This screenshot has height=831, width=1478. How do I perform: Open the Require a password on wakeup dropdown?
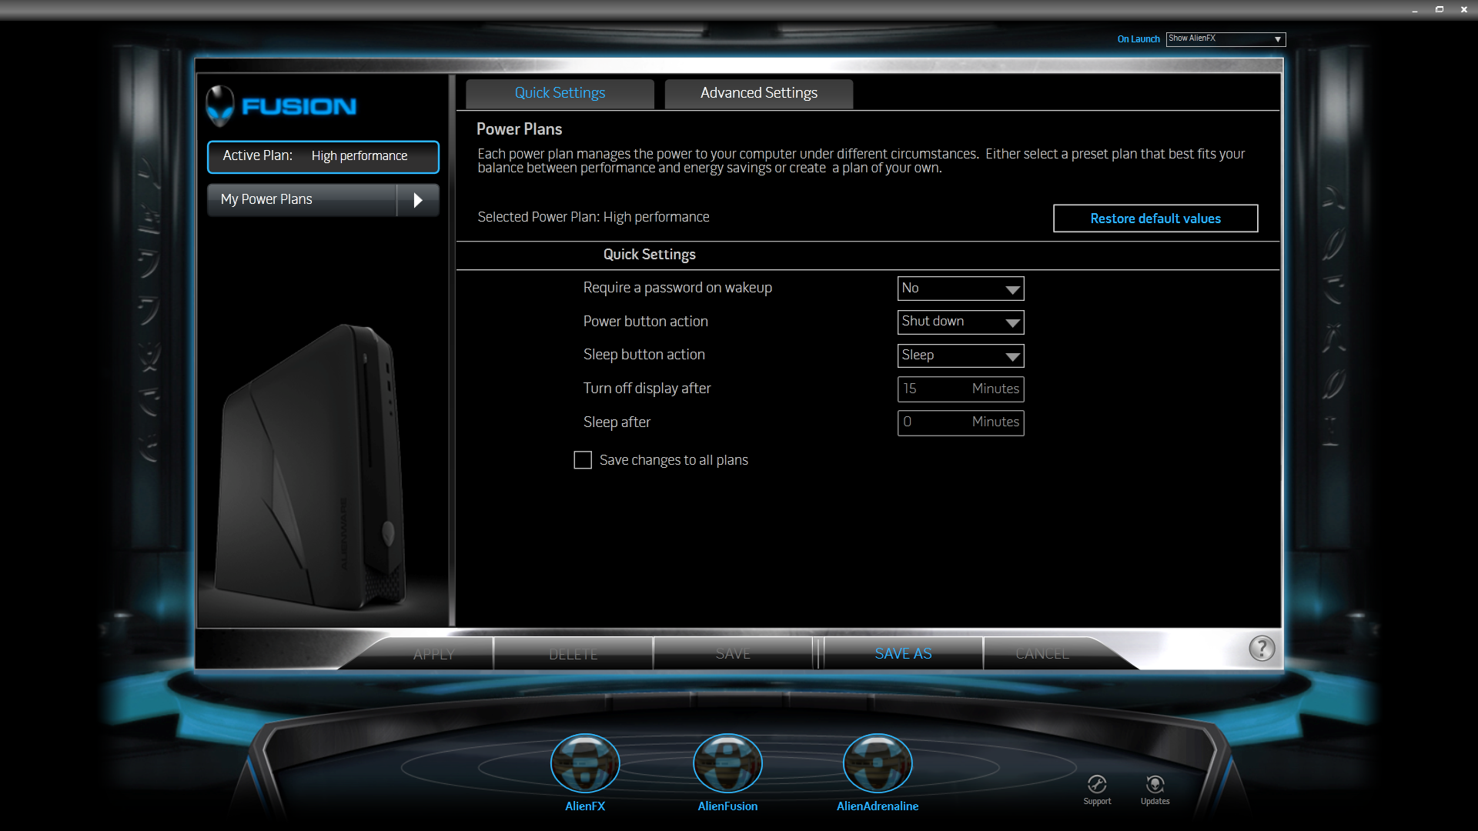pos(961,289)
